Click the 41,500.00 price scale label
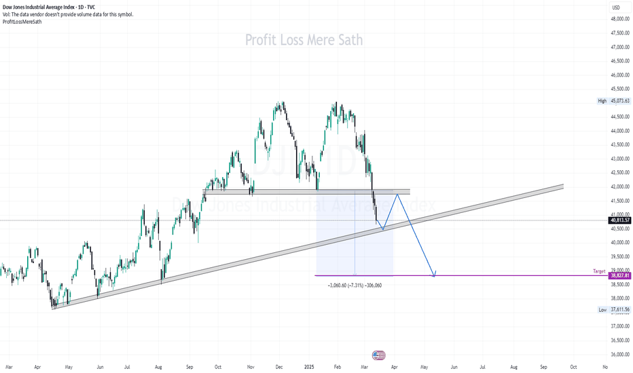 [x=620, y=201]
